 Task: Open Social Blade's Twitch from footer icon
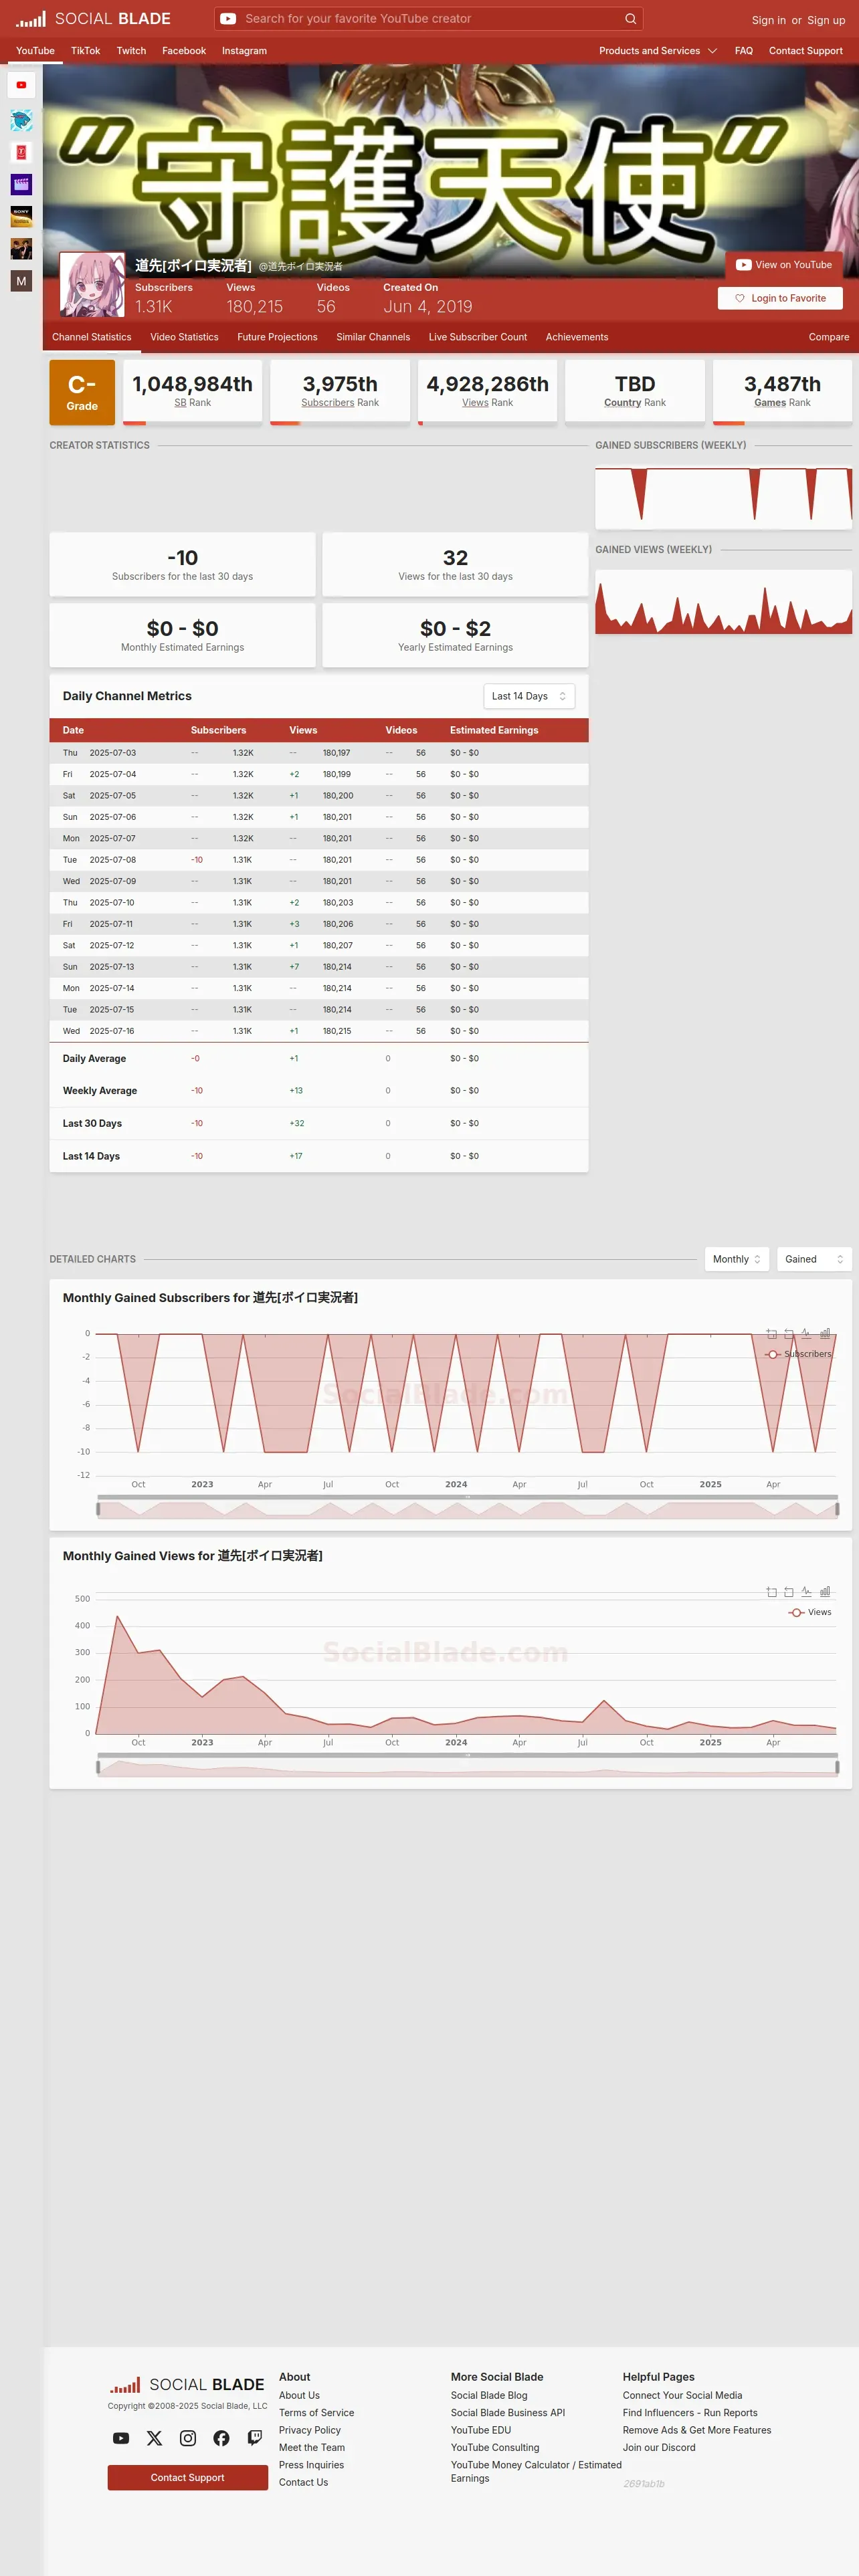[255, 2438]
